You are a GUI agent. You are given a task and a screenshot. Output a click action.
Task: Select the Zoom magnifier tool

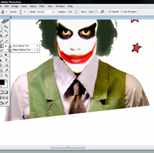tap(6, 75)
